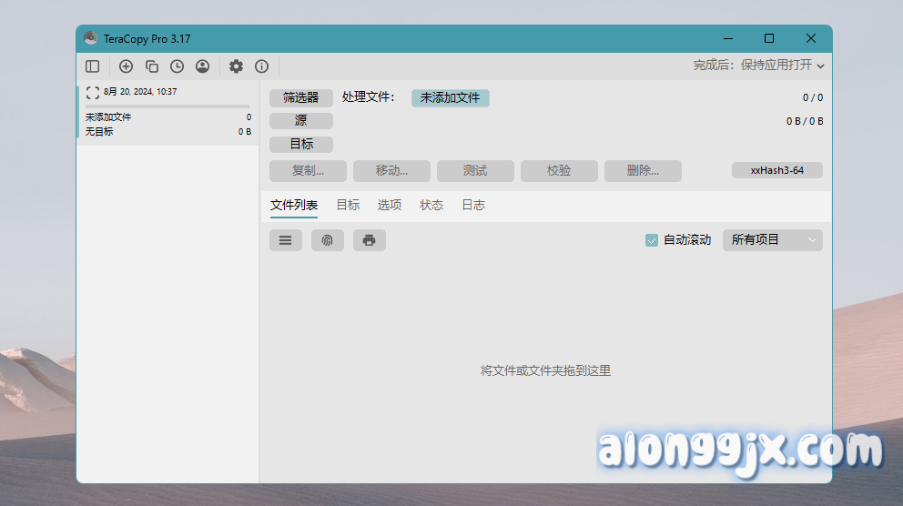
Task: Open the history clock icon
Action: coord(177,66)
